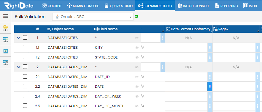Open the Oracle JDBC connection dropdown arrow

point(131,17)
